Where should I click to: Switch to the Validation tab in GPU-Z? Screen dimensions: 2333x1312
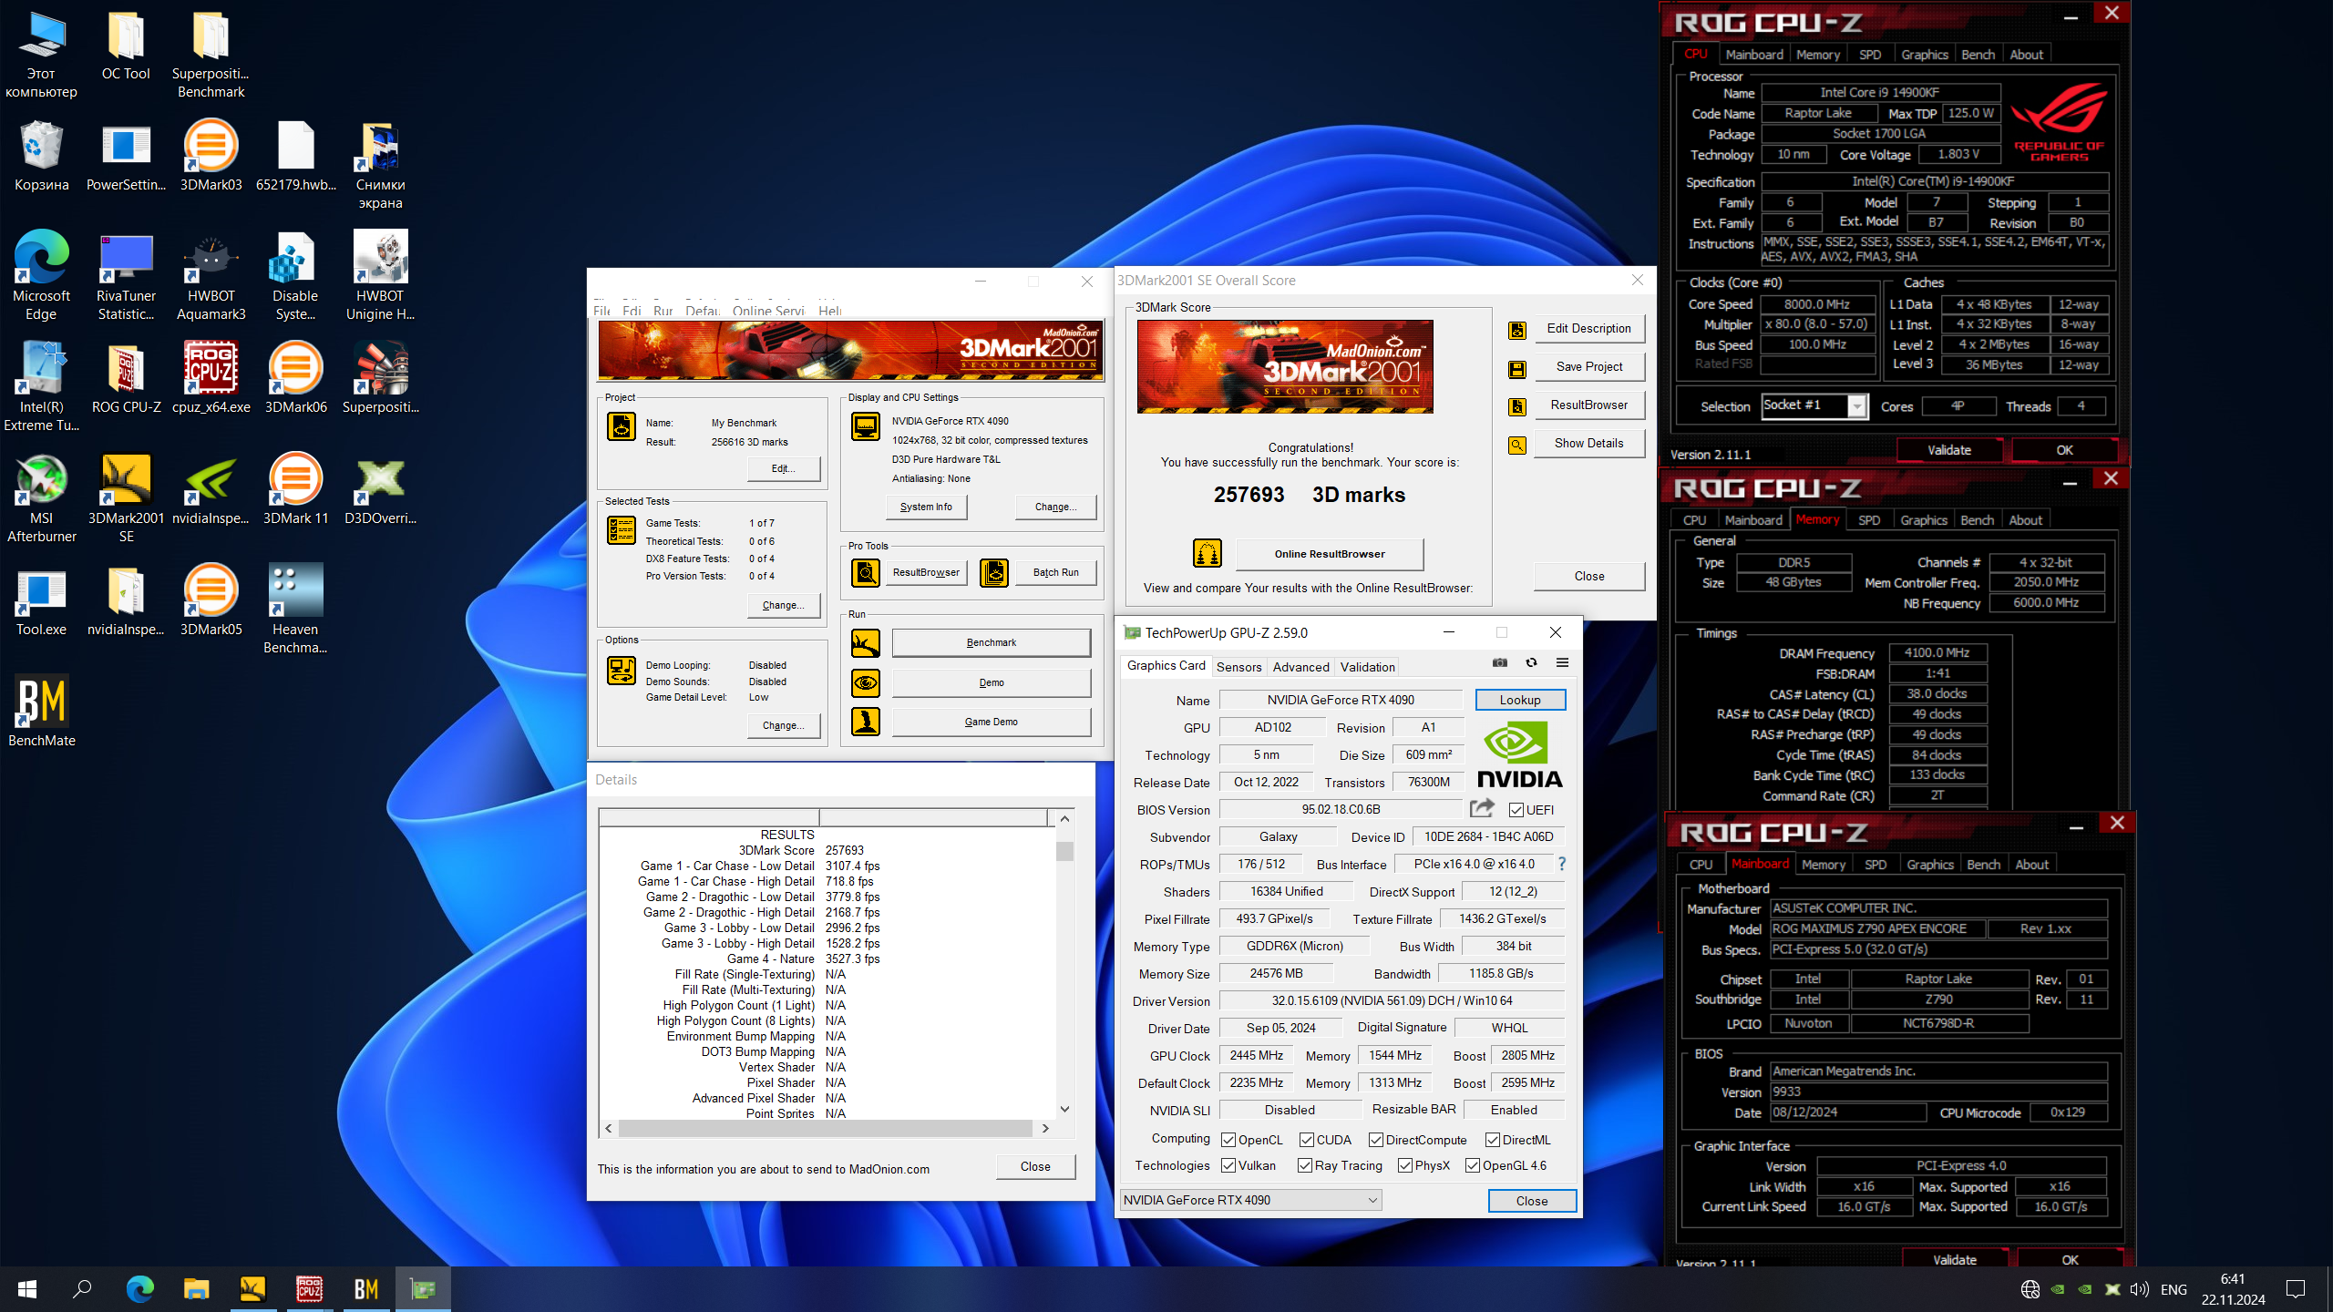[x=1367, y=667]
